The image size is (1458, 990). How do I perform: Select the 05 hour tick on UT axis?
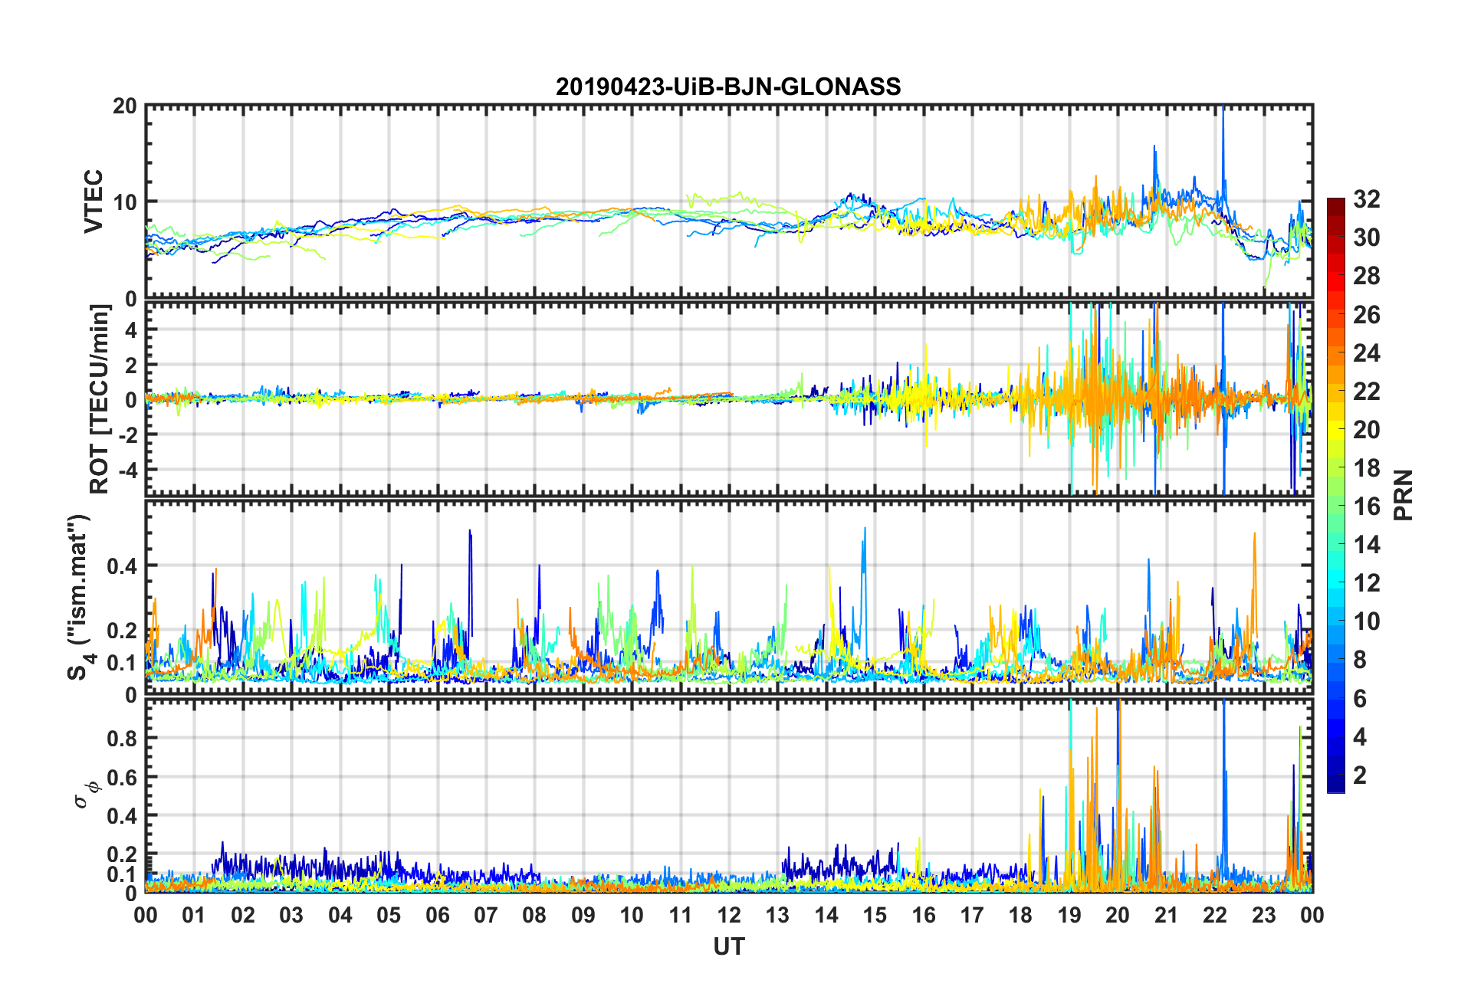[x=389, y=915]
